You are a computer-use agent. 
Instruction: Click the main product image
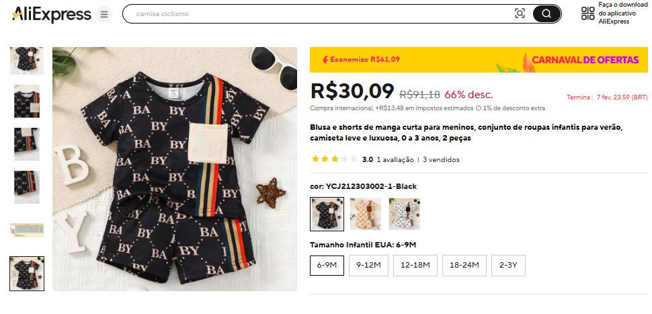click(175, 169)
